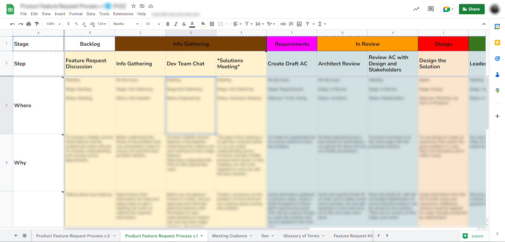Format cell as currency
505x242 pixels.
click(68, 24)
